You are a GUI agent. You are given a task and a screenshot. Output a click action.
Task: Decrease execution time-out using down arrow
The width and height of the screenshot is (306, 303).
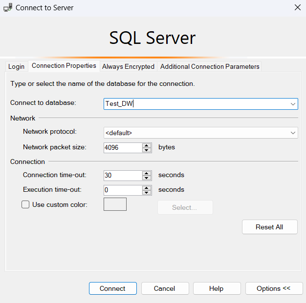(147, 192)
